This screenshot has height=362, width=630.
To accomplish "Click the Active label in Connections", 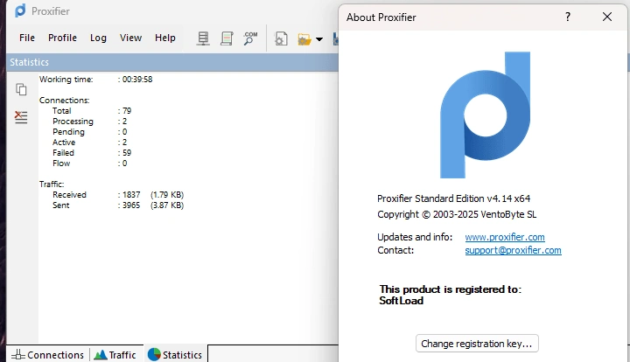I will tap(64, 143).
